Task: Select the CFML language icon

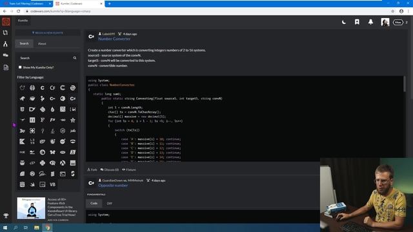Action: 52,88
